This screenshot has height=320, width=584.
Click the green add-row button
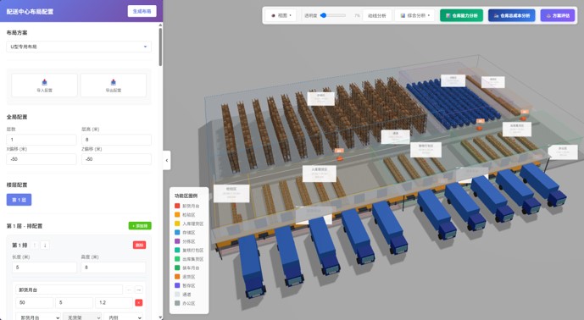(140, 226)
